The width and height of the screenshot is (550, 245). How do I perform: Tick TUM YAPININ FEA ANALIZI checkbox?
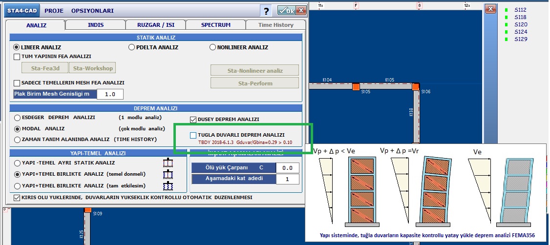(17, 57)
